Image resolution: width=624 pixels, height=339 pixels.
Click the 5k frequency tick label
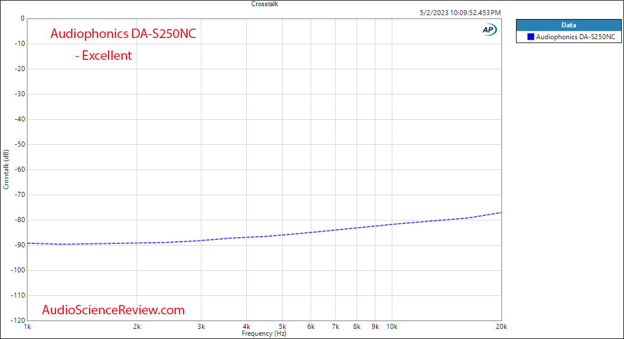(282, 327)
